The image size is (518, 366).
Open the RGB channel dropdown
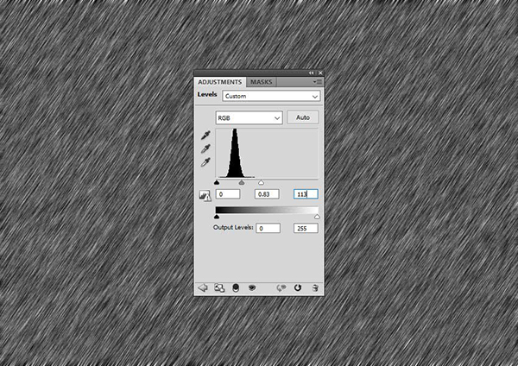pos(249,117)
